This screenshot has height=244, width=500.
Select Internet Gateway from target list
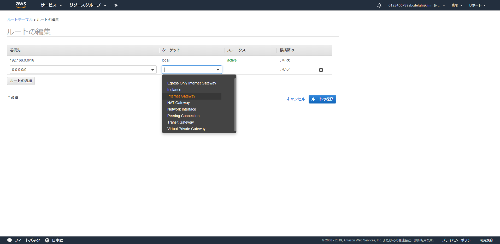tap(181, 96)
